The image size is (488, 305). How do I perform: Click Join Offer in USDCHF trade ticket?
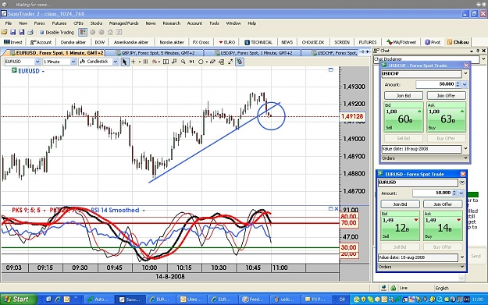coord(446,95)
